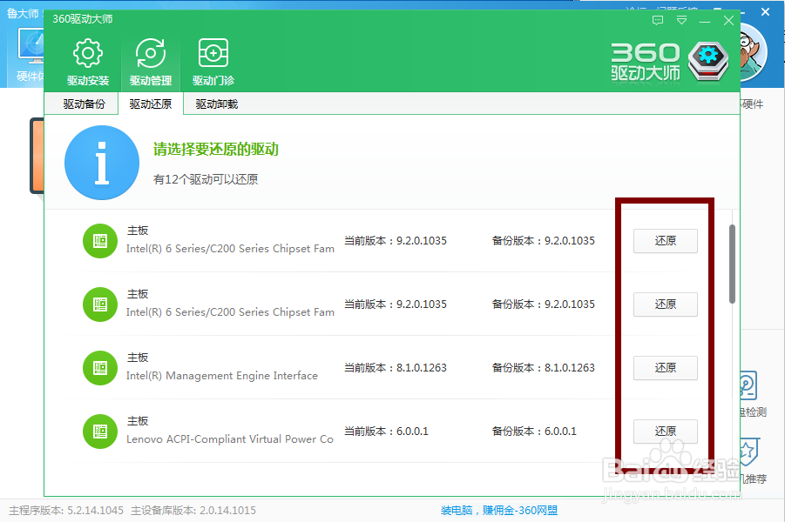Click the driver list scrollbar thumb
The width and height of the screenshot is (785, 522).
click(732, 264)
